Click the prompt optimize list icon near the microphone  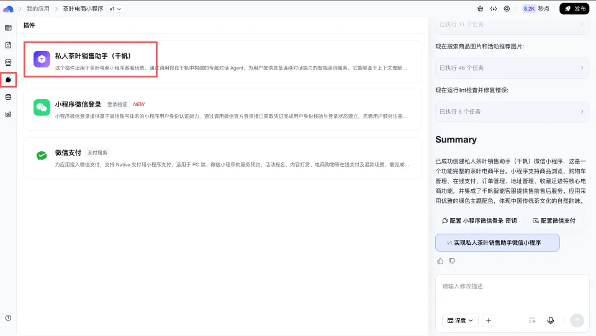pos(532,321)
